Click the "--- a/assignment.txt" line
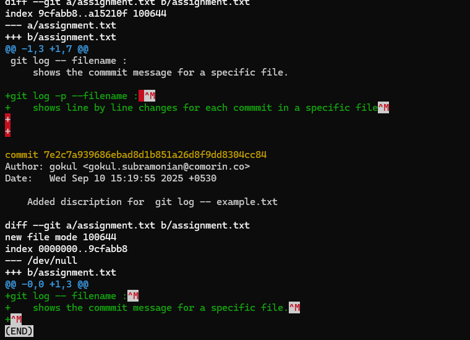Image resolution: width=470 pixels, height=340 pixels. point(61,25)
